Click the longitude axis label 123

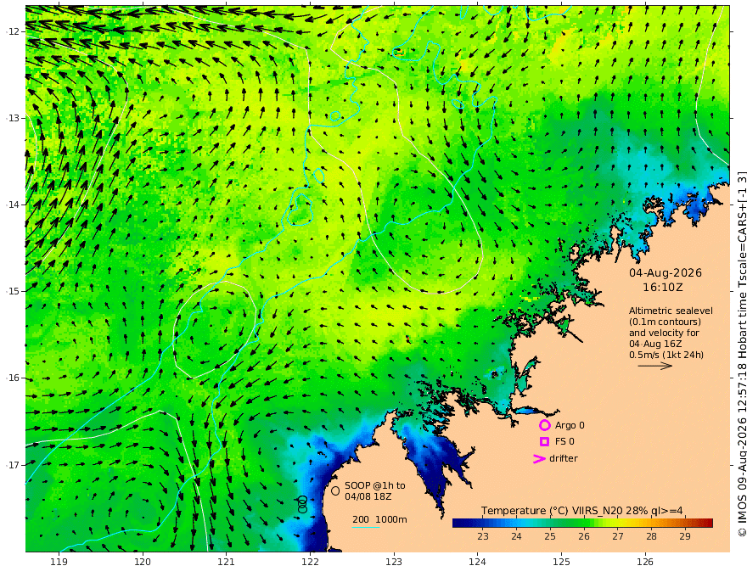coord(394,563)
